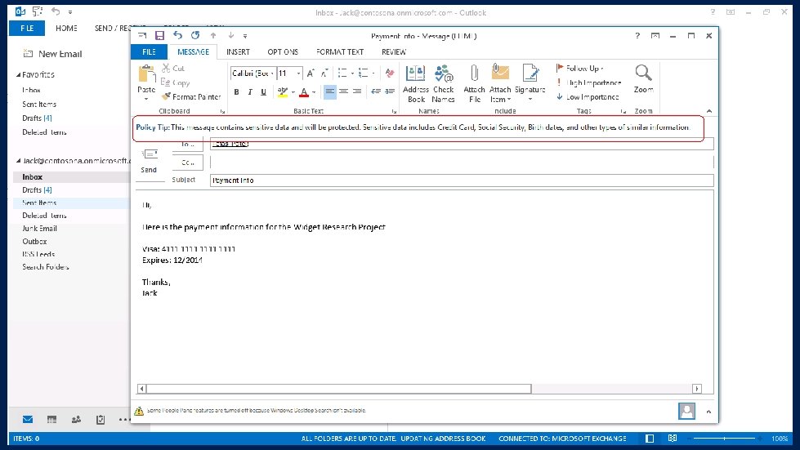The image size is (800, 450).
Task: Activate Format Painter
Action: (x=191, y=96)
